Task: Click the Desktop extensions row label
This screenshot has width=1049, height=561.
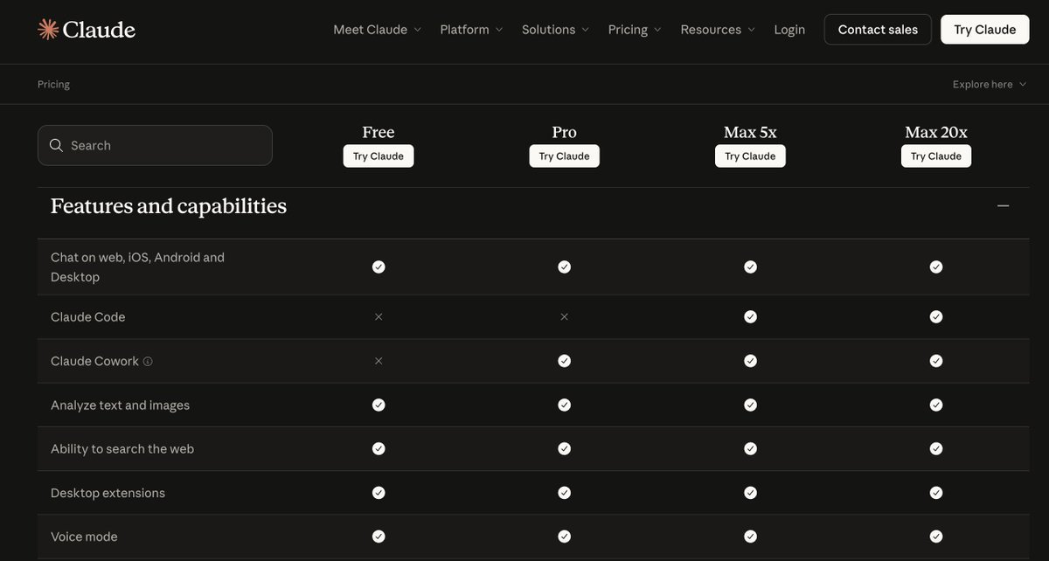Action: point(108,493)
